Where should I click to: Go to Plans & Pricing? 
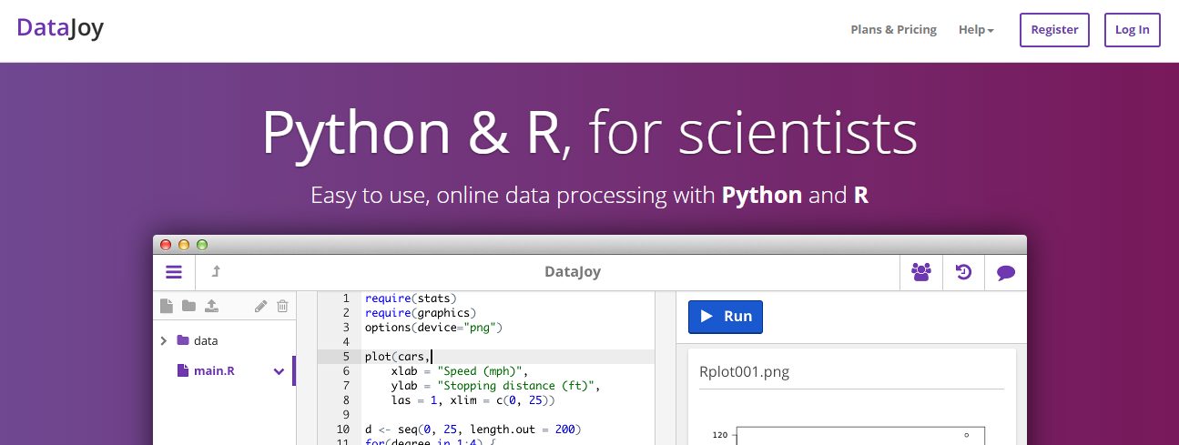point(893,30)
